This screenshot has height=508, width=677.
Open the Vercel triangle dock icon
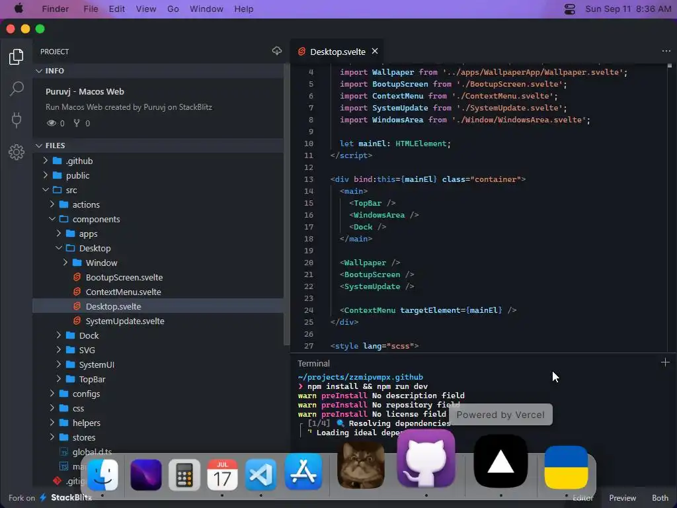(x=501, y=461)
